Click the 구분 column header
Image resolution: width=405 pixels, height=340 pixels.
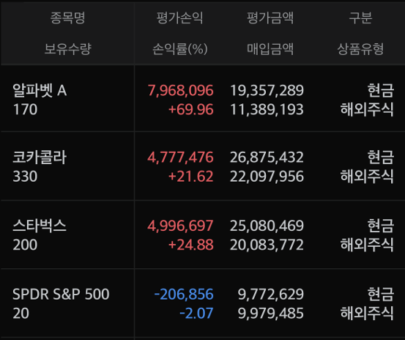tap(360, 18)
